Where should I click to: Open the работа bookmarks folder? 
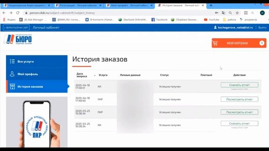[x=229, y=20]
